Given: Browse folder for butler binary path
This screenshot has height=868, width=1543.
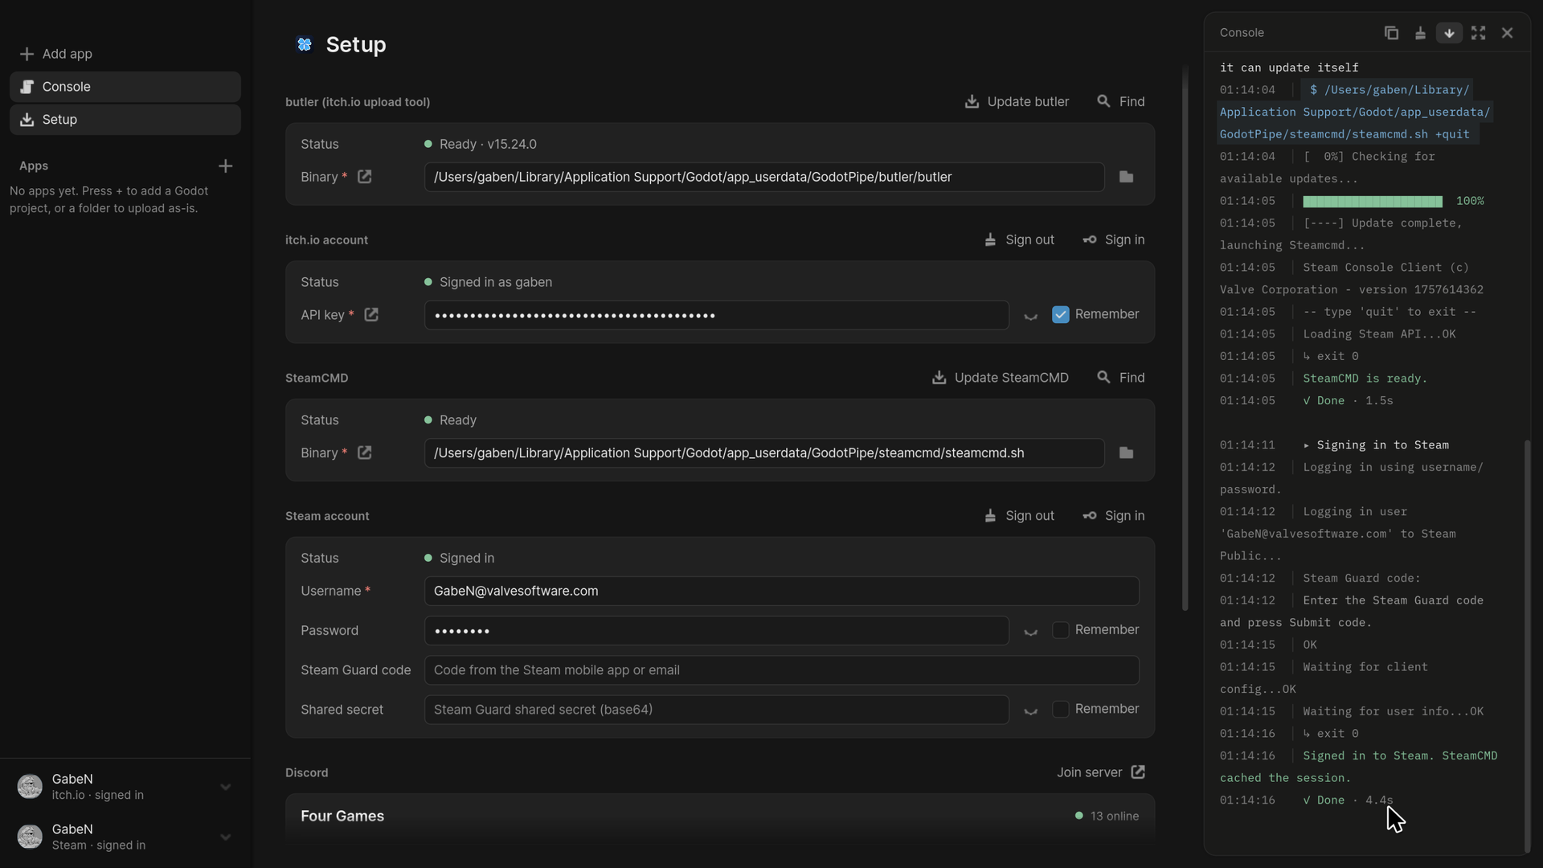Looking at the screenshot, I should coord(1126,177).
